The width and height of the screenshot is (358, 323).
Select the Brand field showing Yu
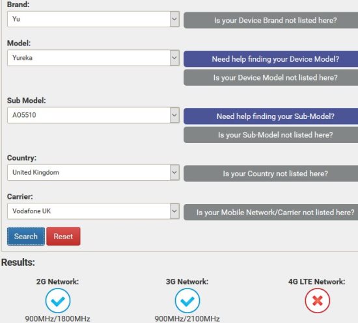(93, 19)
